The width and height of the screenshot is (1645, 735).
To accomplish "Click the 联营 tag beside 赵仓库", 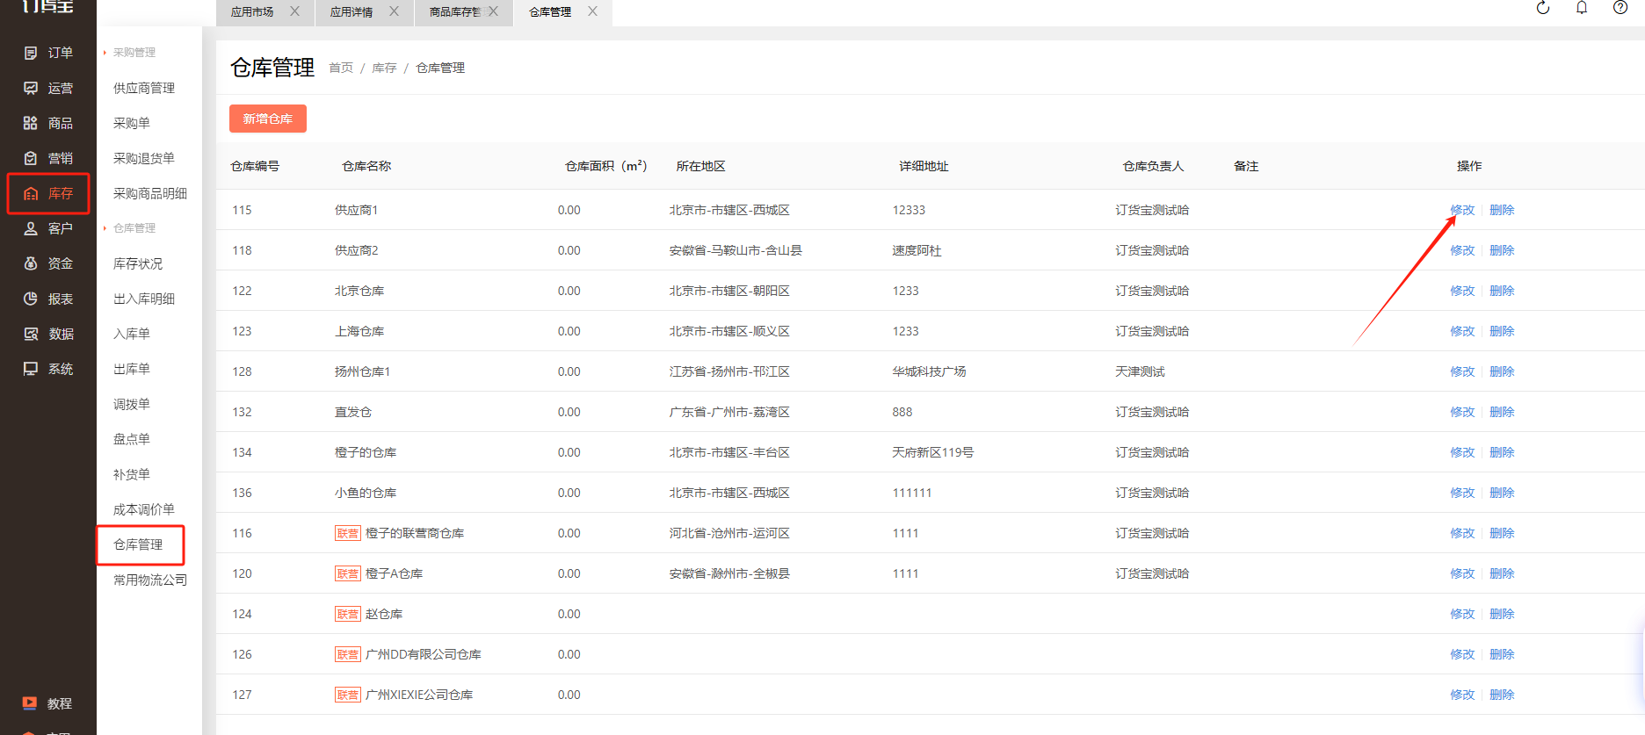I will 348,614.
